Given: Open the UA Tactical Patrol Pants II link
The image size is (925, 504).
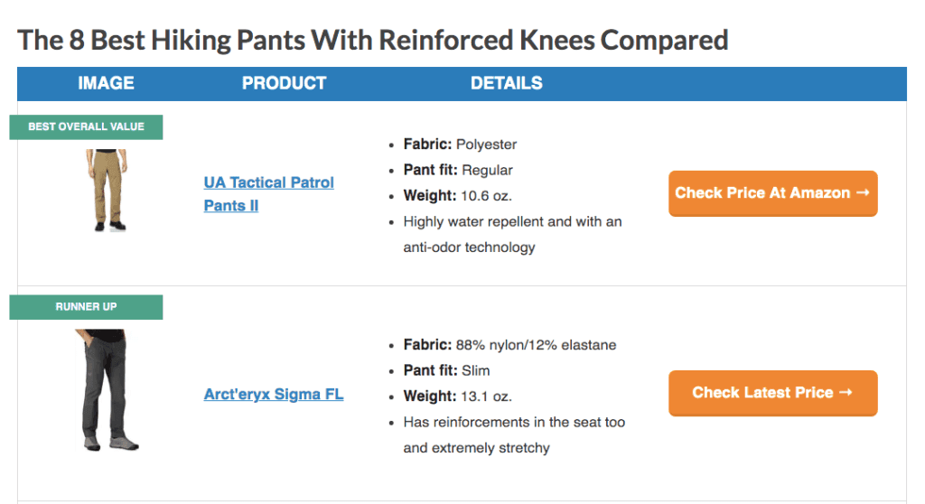Looking at the screenshot, I should 268,193.
